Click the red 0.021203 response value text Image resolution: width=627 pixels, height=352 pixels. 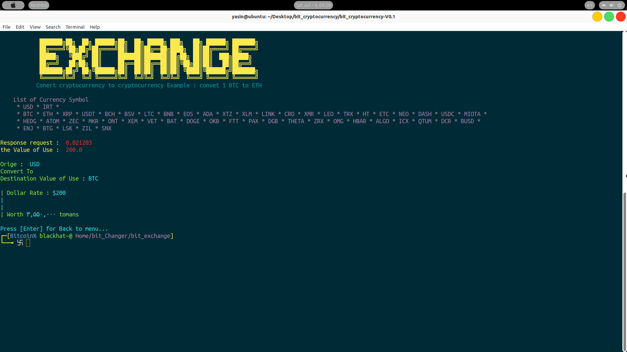click(79, 143)
